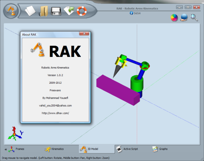This screenshot has height=161, width=204.
Task: Click the 2009-2012 text
Action: pyautogui.click(x=55, y=83)
